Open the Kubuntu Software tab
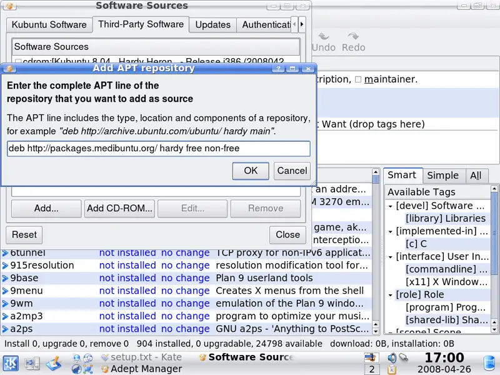Screen dimensions: 500x375 click(x=49, y=25)
